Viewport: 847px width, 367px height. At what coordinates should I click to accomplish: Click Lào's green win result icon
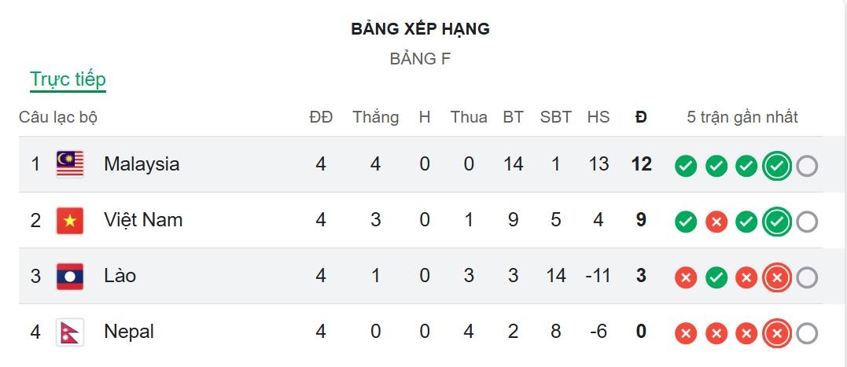(x=716, y=277)
